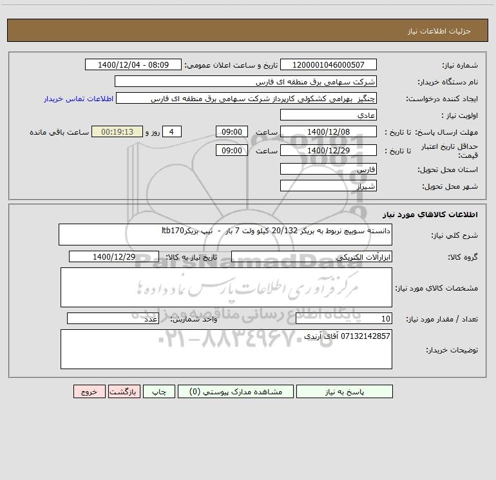Screen dimensions: 496x480
Task: Click price validity date 1400/12/29 in top section
Action: click(329, 150)
